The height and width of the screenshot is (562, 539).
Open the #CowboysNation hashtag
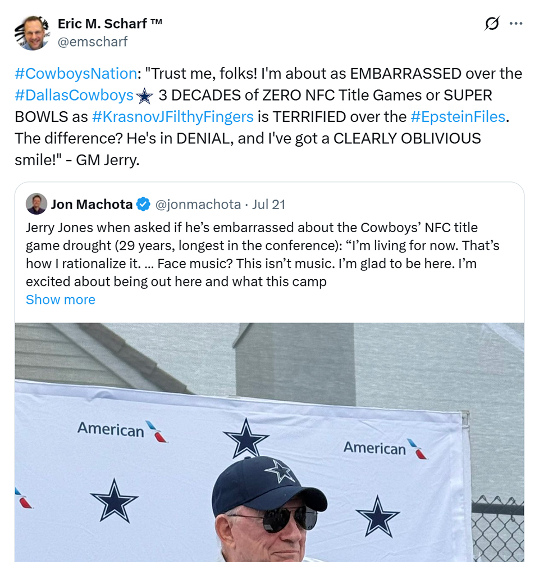75,74
